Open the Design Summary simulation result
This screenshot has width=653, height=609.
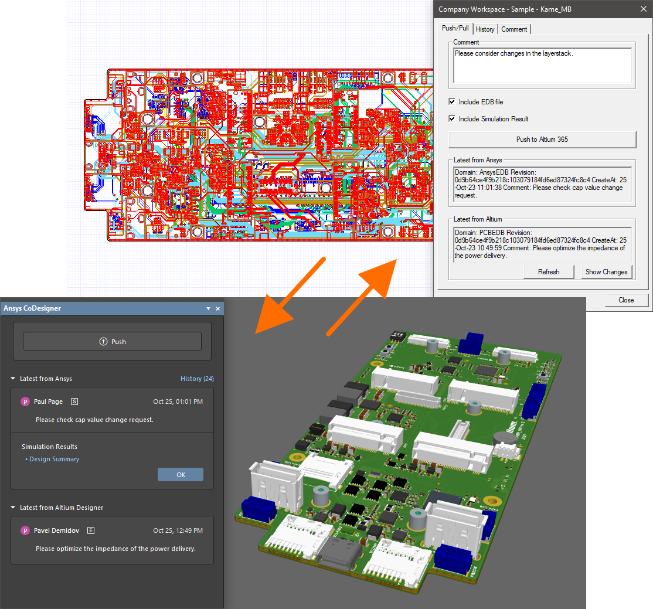click(x=54, y=459)
